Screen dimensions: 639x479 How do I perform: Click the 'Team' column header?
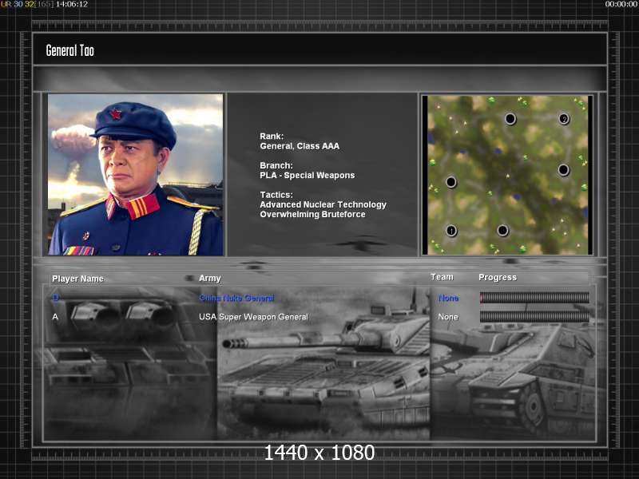click(x=443, y=277)
